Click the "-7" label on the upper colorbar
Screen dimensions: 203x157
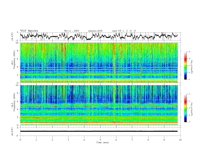pos(189,80)
